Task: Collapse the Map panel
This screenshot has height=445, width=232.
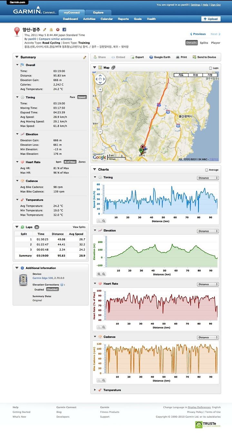Action: pyautogui.click(x=95, y=68)
